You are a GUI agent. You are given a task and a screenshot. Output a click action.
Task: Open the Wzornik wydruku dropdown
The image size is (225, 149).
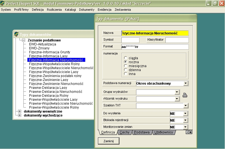[x=177, y=99]
